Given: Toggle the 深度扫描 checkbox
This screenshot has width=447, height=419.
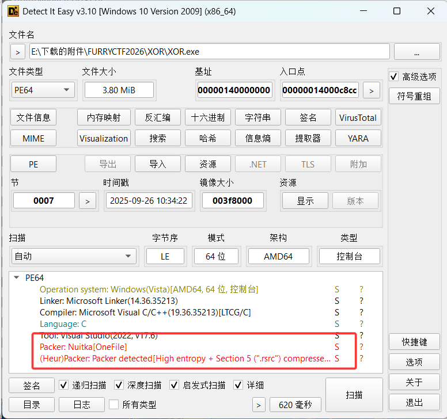Looking at the screenshot, I should (x=119, y=385).
